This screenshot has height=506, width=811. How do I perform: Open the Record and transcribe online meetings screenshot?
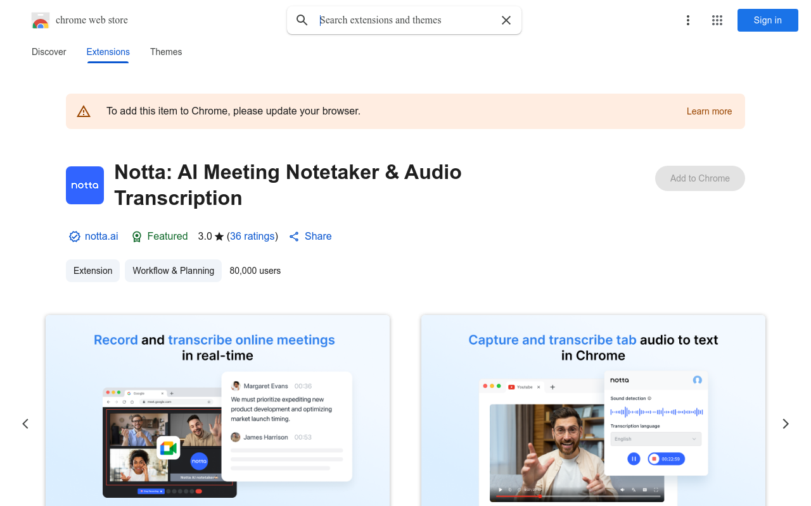pos(217,410)
